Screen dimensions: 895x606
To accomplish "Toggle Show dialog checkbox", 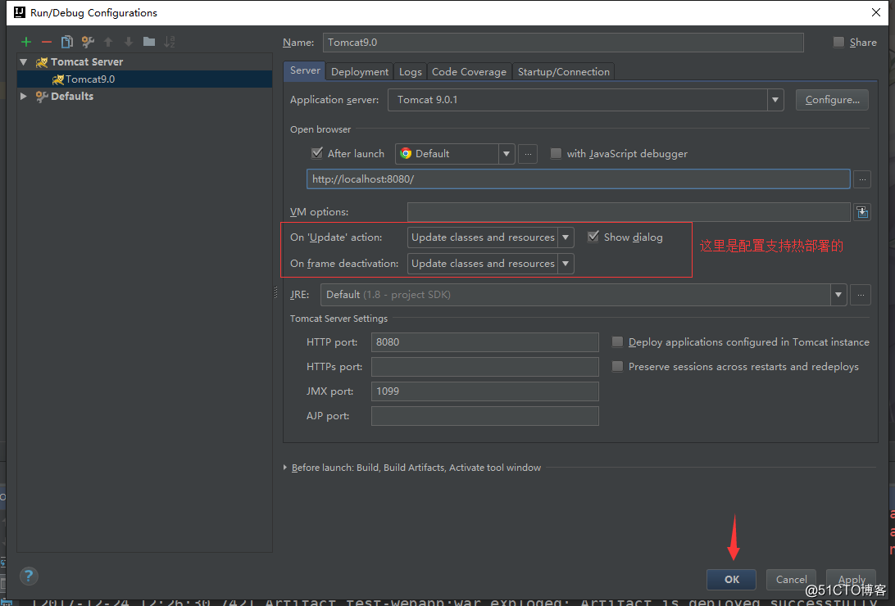I will pos(593,237).
